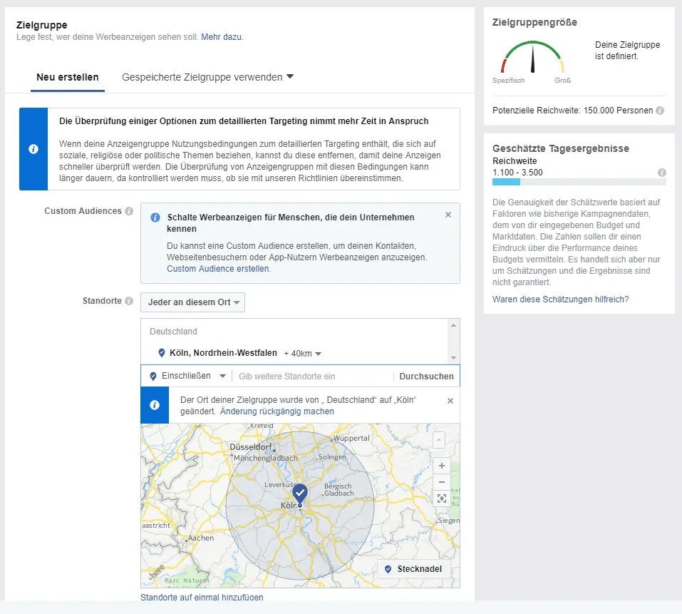Click Standorte auf einmal hinzufügen link
The width and height of the screenshot is (682, 614).
[202, 597]
